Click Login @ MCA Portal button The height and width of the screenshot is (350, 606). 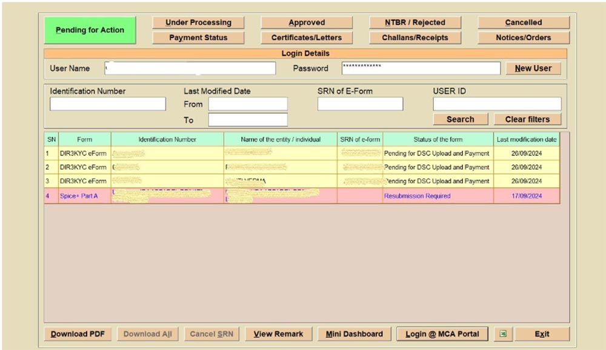coord(442,334)
